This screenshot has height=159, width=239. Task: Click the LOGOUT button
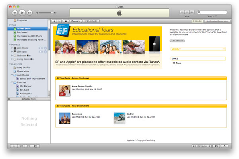pos(198,49)
